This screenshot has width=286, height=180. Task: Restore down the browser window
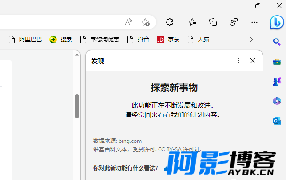pos(258,6)
